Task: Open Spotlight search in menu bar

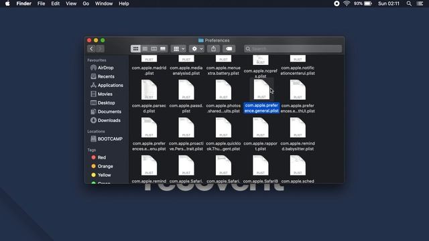Action: point(409,3)
